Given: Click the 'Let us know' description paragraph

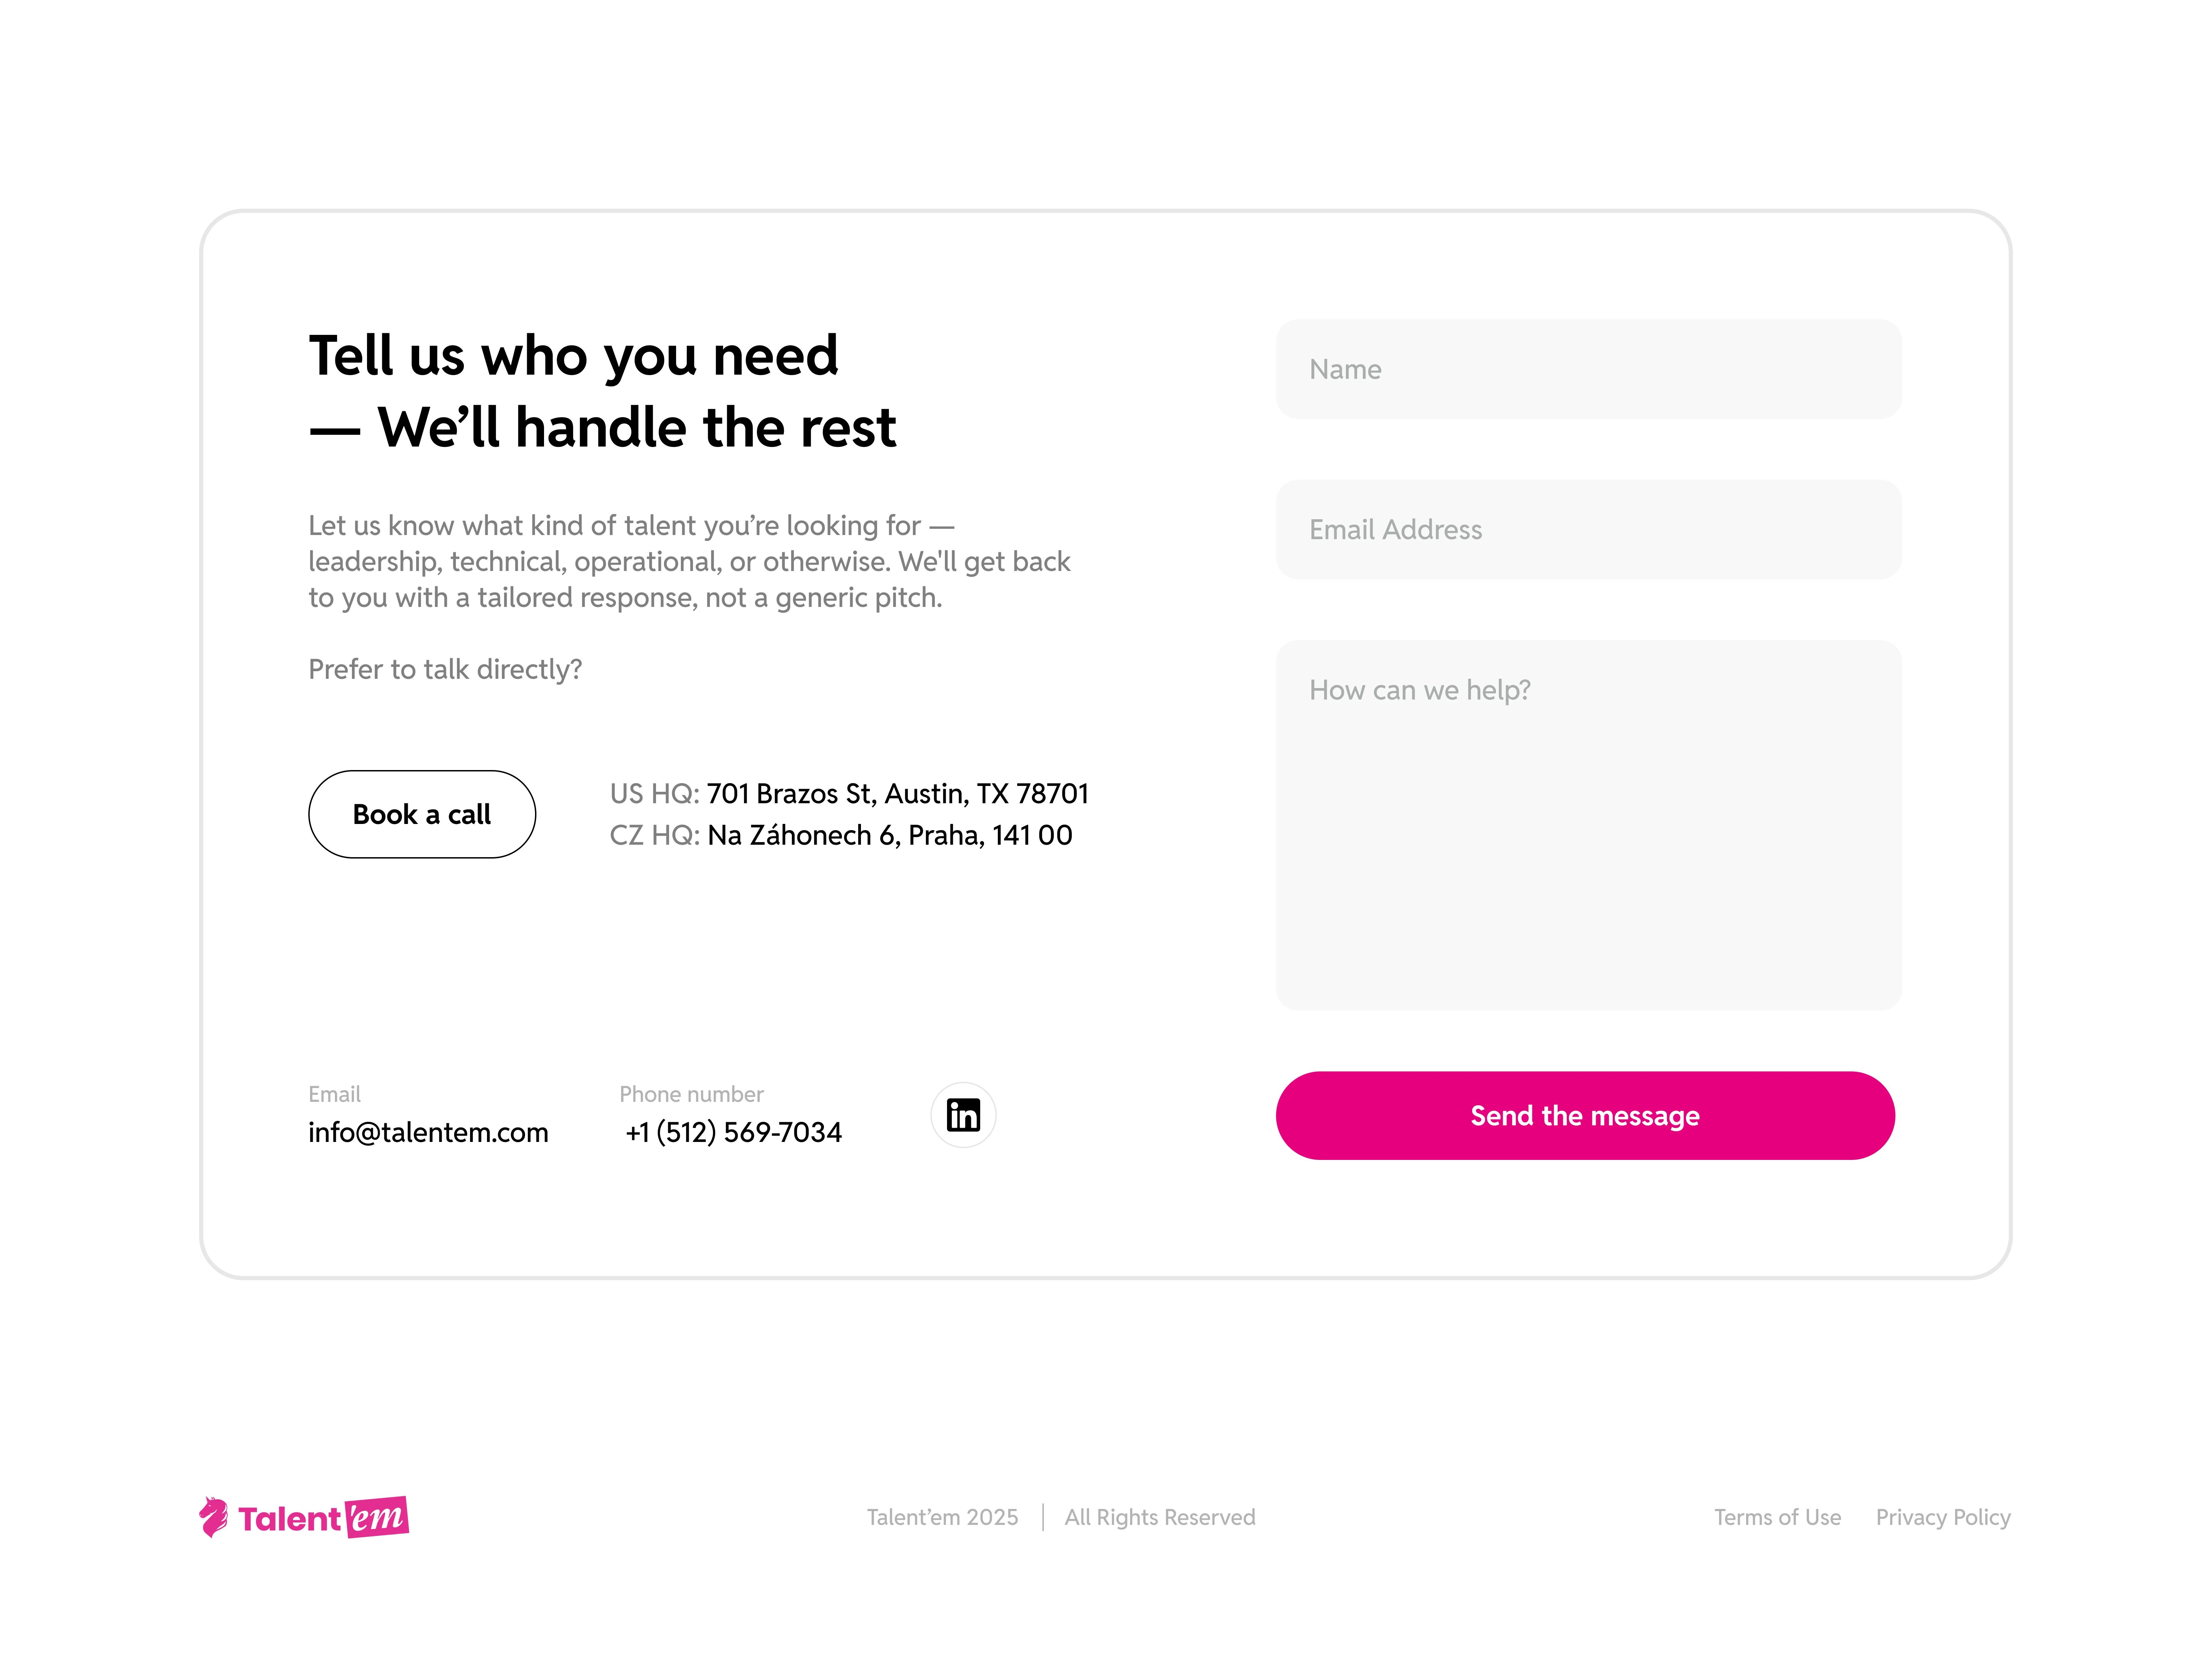Looking at the screenshot, I should coord(689,561).
